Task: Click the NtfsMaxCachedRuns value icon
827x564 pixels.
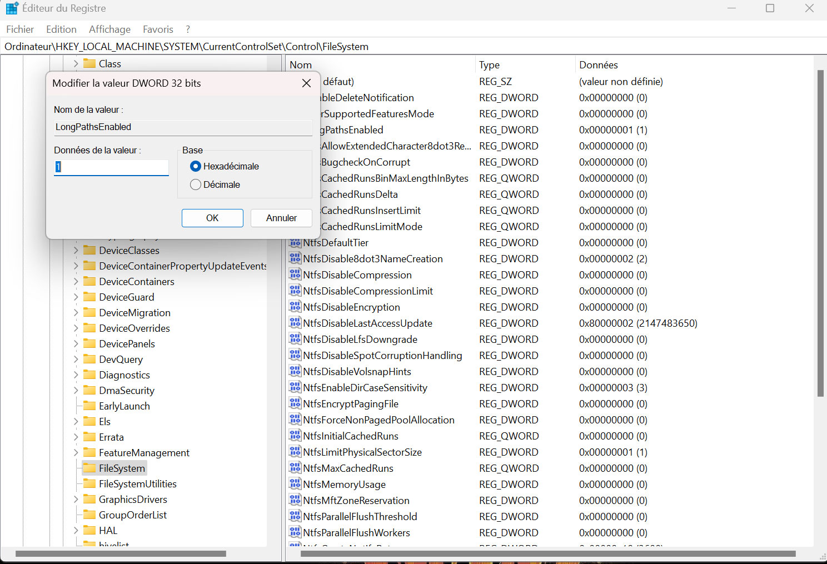Action: click(x=295, y=468)
